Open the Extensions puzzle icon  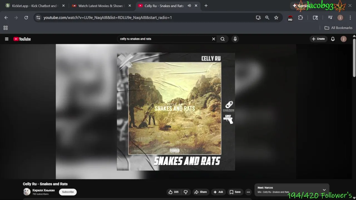pos(300,17)
